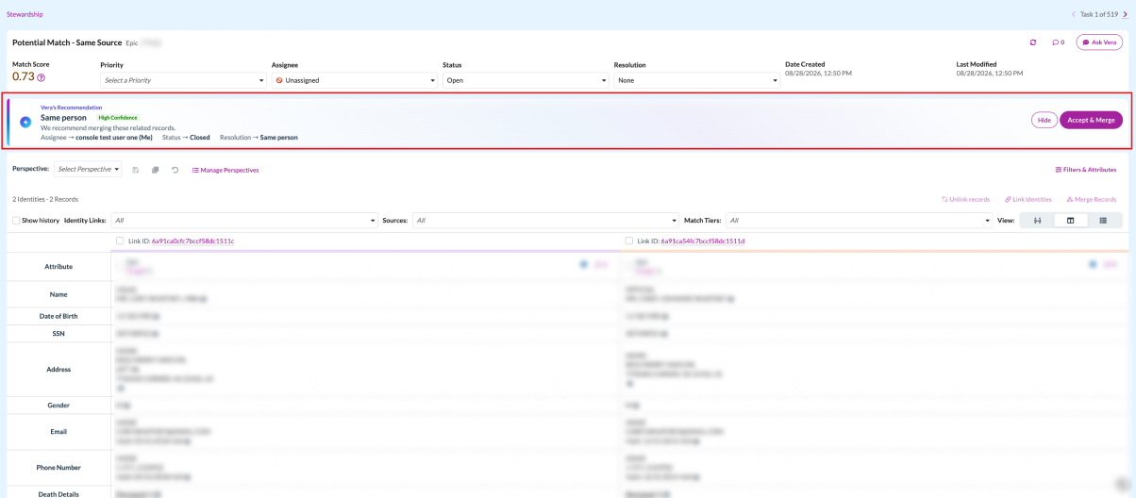Viewport: 1136px width, 498px height.
Task: Open the Stewardship breadcrumb link
Action: point(25,14)
